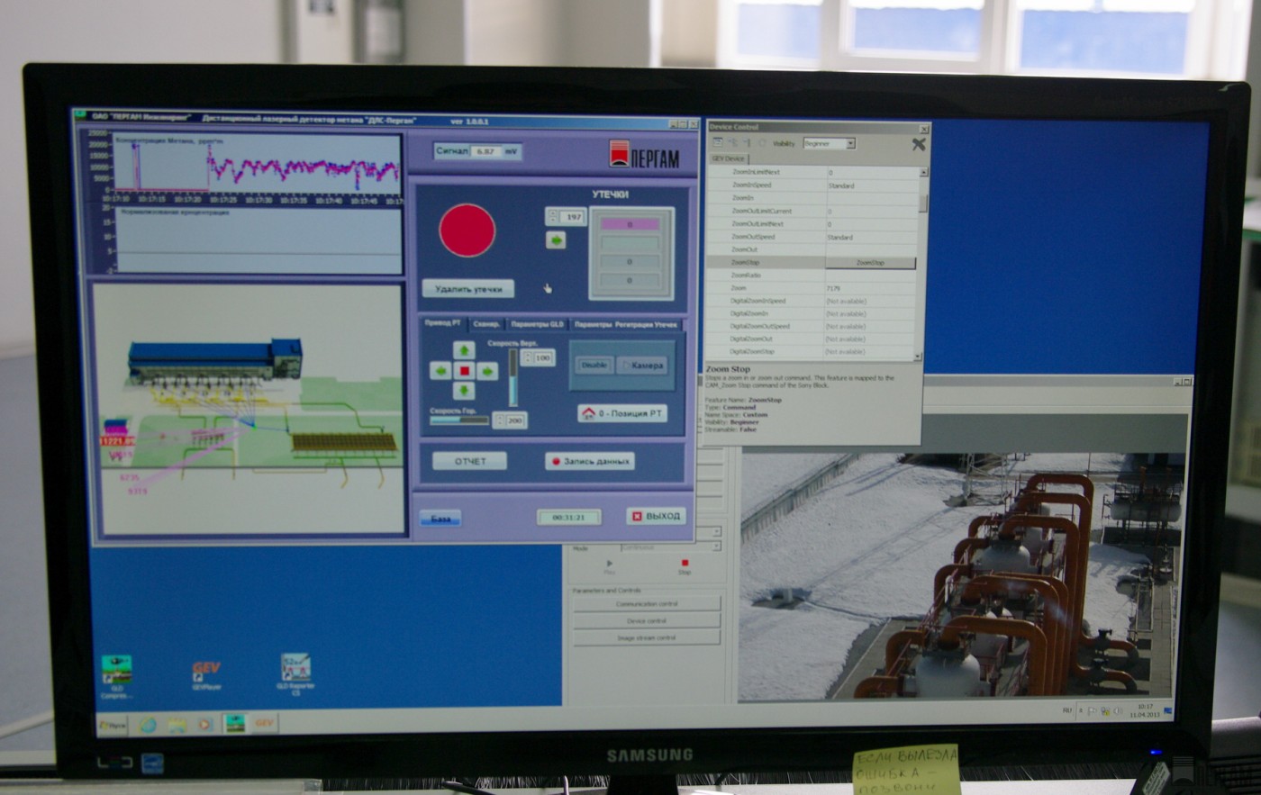Viewport: 1261px width, 795px height.
Task: Click the upper stepper arrow of the 197 leak value
Action: (552, 213)
